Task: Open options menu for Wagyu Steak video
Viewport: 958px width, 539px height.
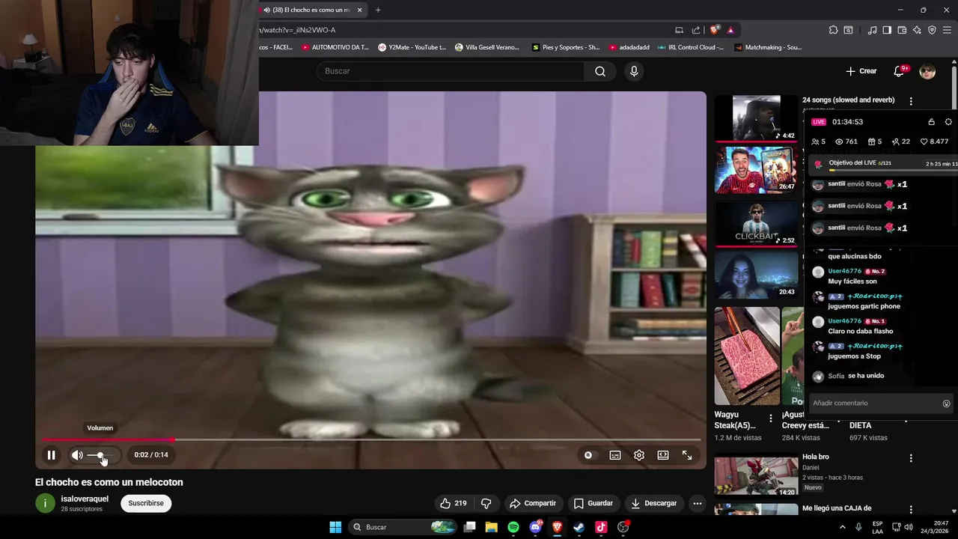Action: 771,418
